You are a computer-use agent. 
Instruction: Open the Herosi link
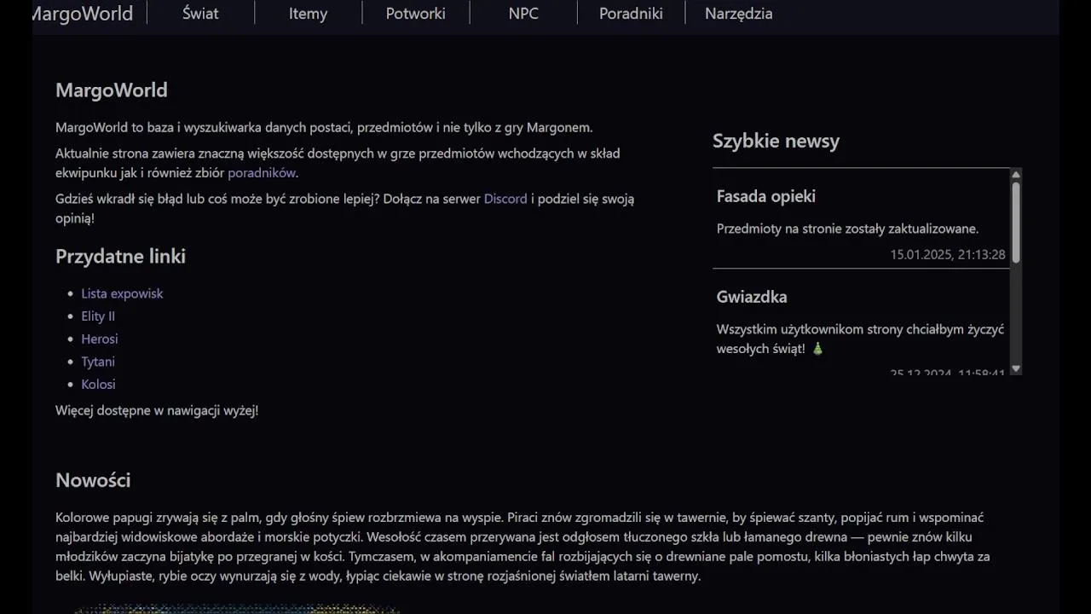(100, 339)
